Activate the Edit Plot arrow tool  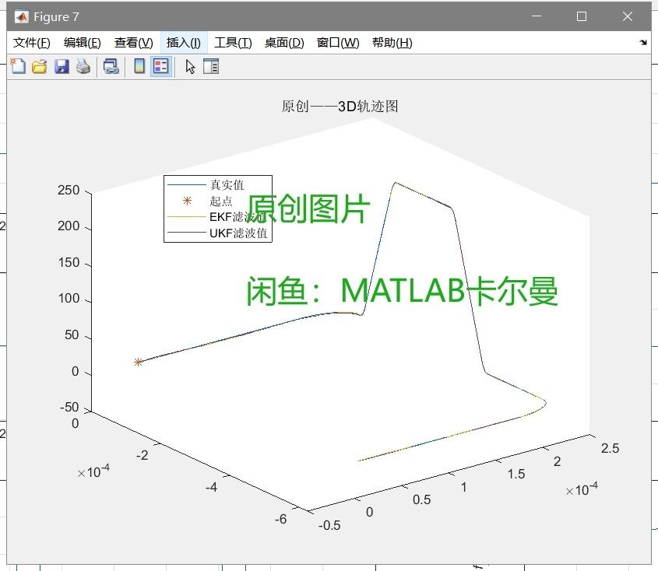pyautogui.click(x=190, y=67)
